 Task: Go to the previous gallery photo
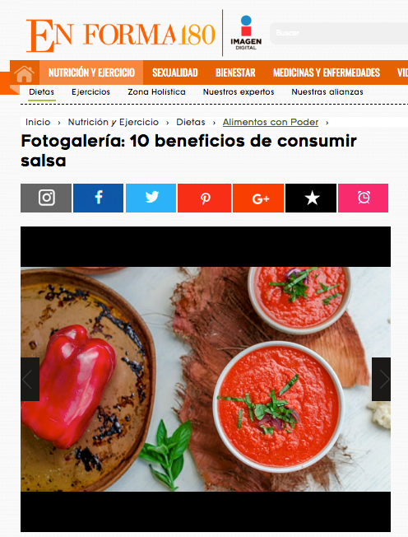tap(30, 379)
